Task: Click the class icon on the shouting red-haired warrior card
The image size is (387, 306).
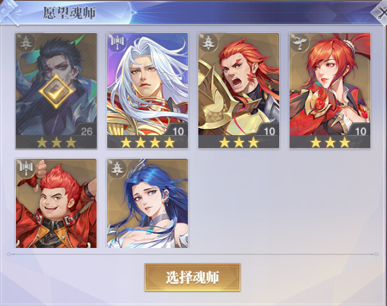Action: [208, 43]
